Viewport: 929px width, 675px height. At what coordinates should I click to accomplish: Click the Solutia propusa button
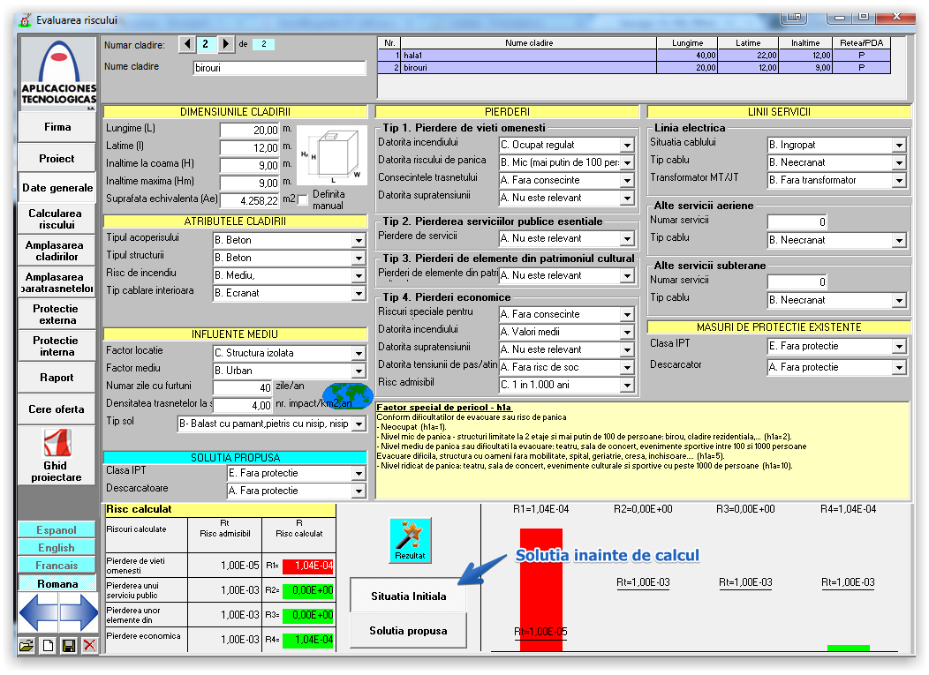pyautogui.click(x=408, y=631)
